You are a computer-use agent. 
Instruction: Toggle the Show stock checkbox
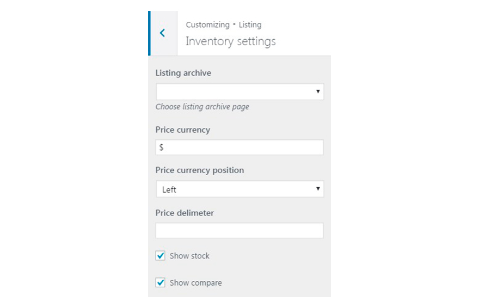click(x=161, y=256)
